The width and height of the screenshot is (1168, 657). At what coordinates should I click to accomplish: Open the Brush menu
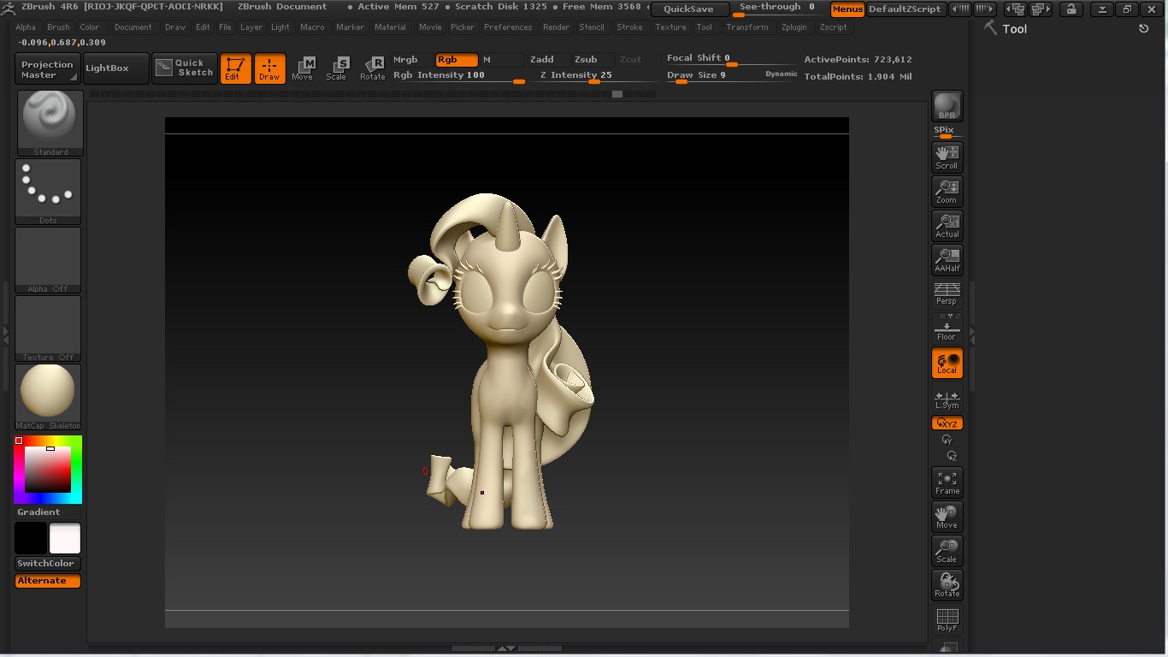click(x=58, y=27)
